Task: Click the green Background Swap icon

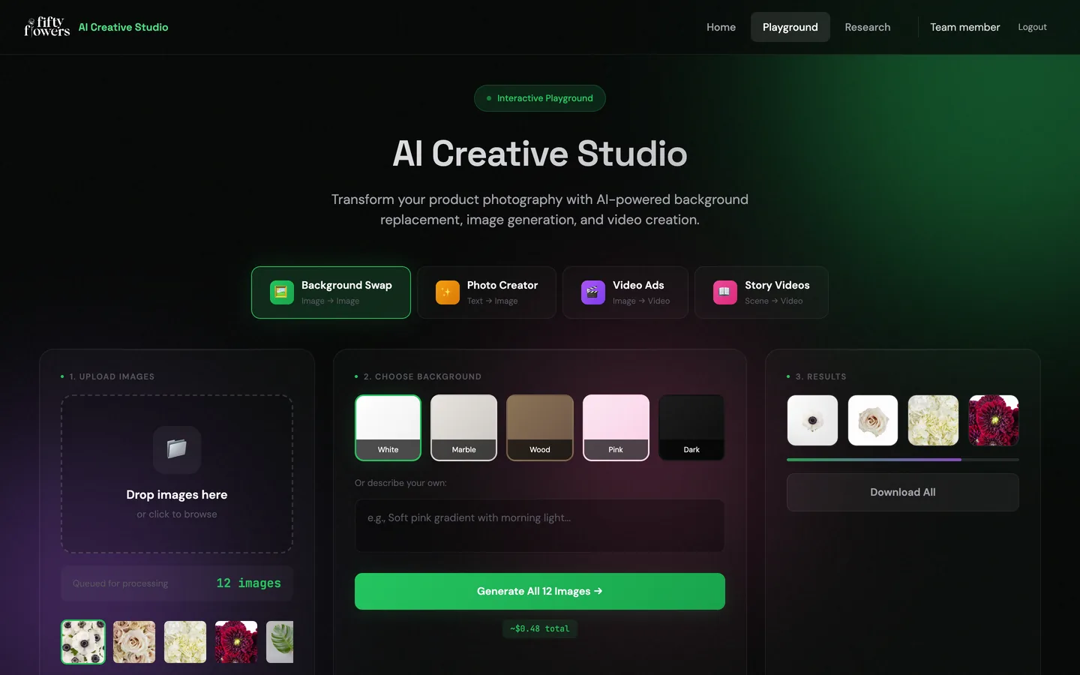Action: (282, 292)
